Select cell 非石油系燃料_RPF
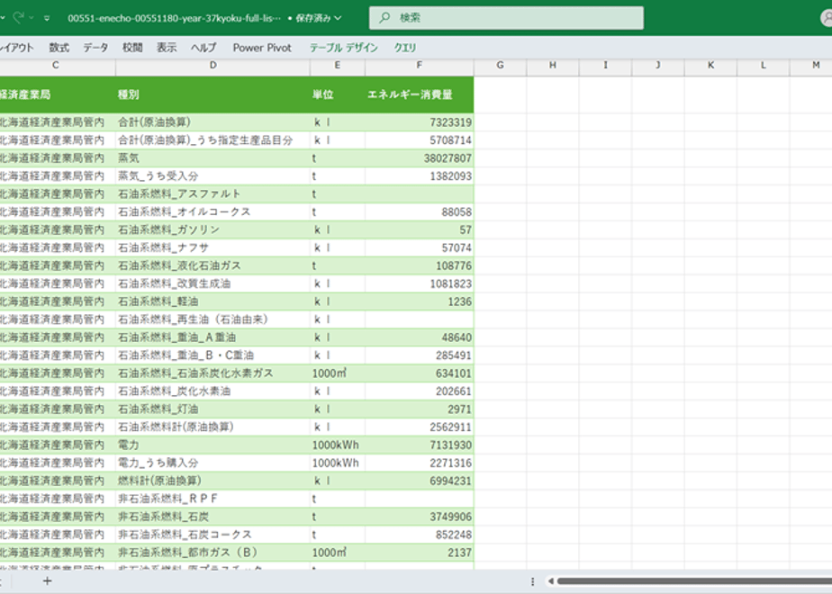The image size is (832, 594). [x=213, y=499]
